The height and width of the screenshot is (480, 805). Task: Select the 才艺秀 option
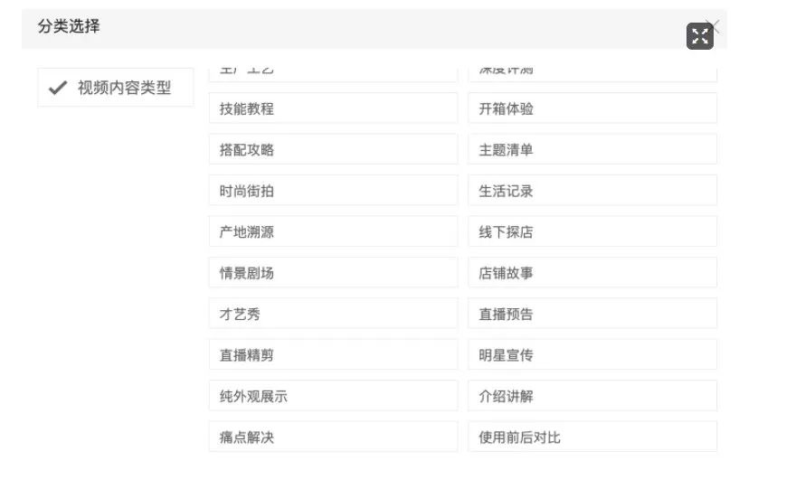[333, 315]
